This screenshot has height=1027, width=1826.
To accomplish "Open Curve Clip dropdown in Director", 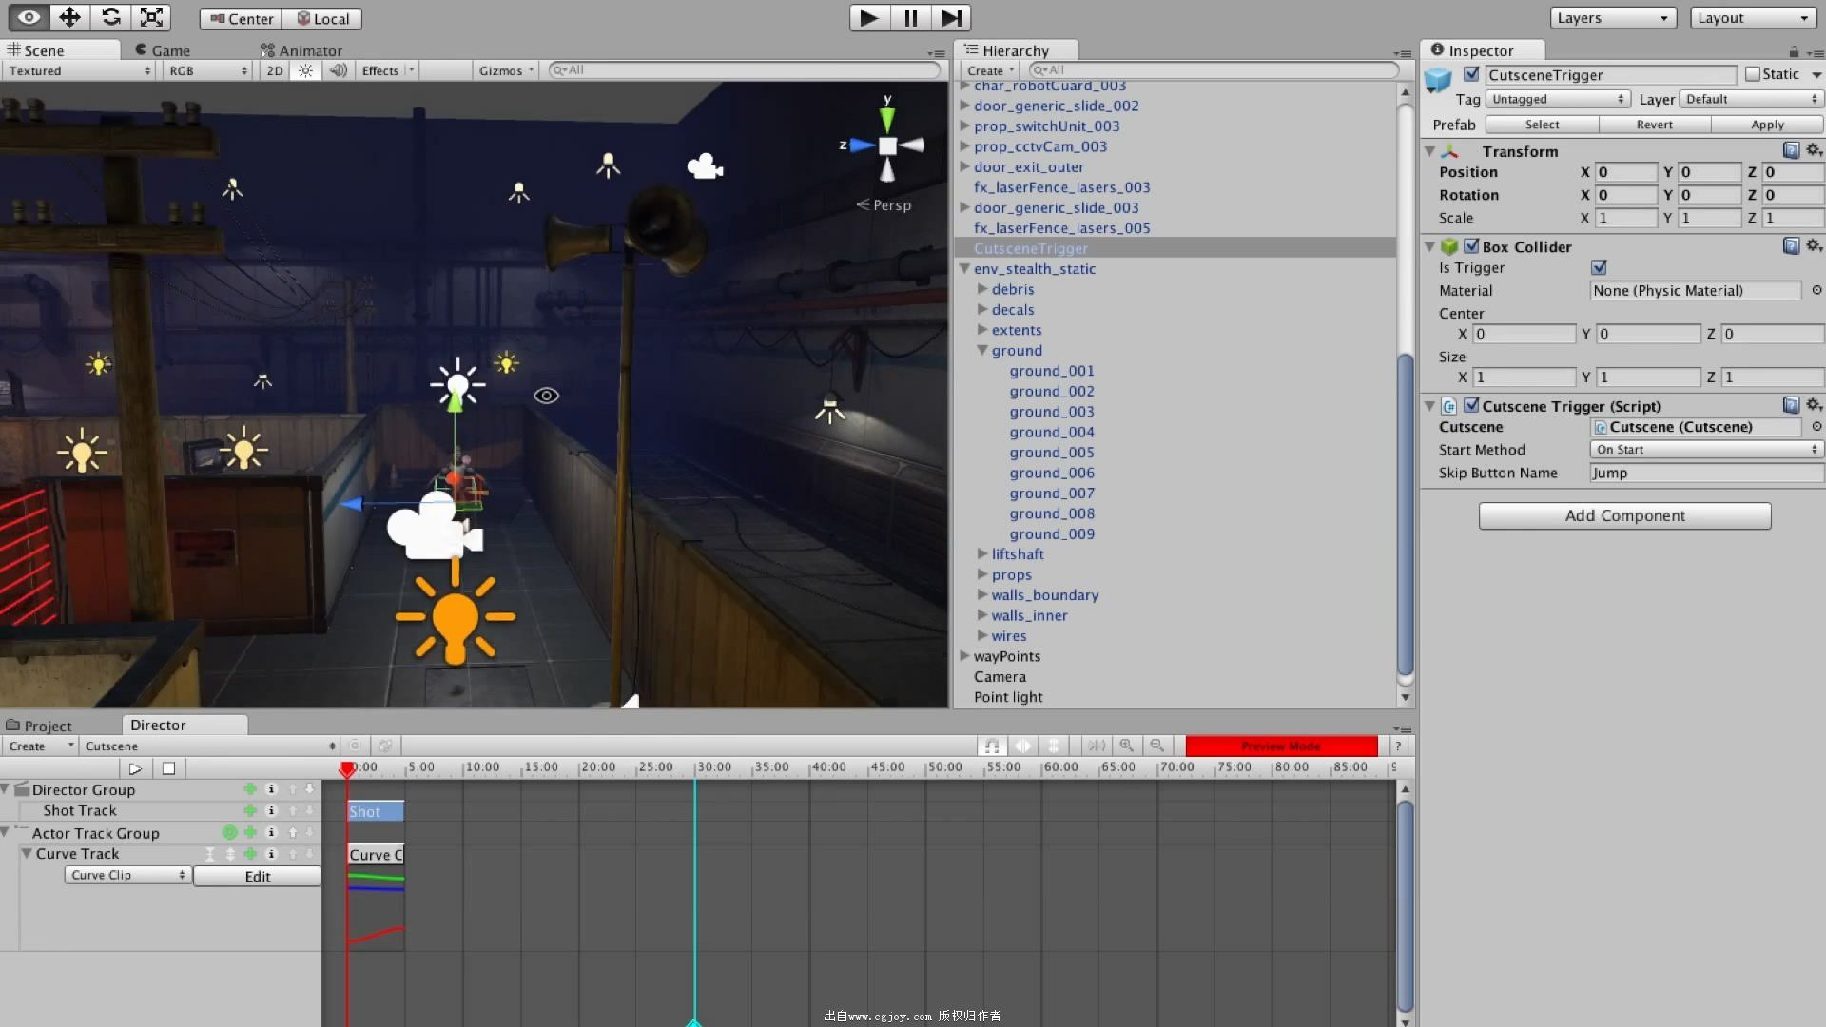I will pyautogui.click(x=127, y=876).
